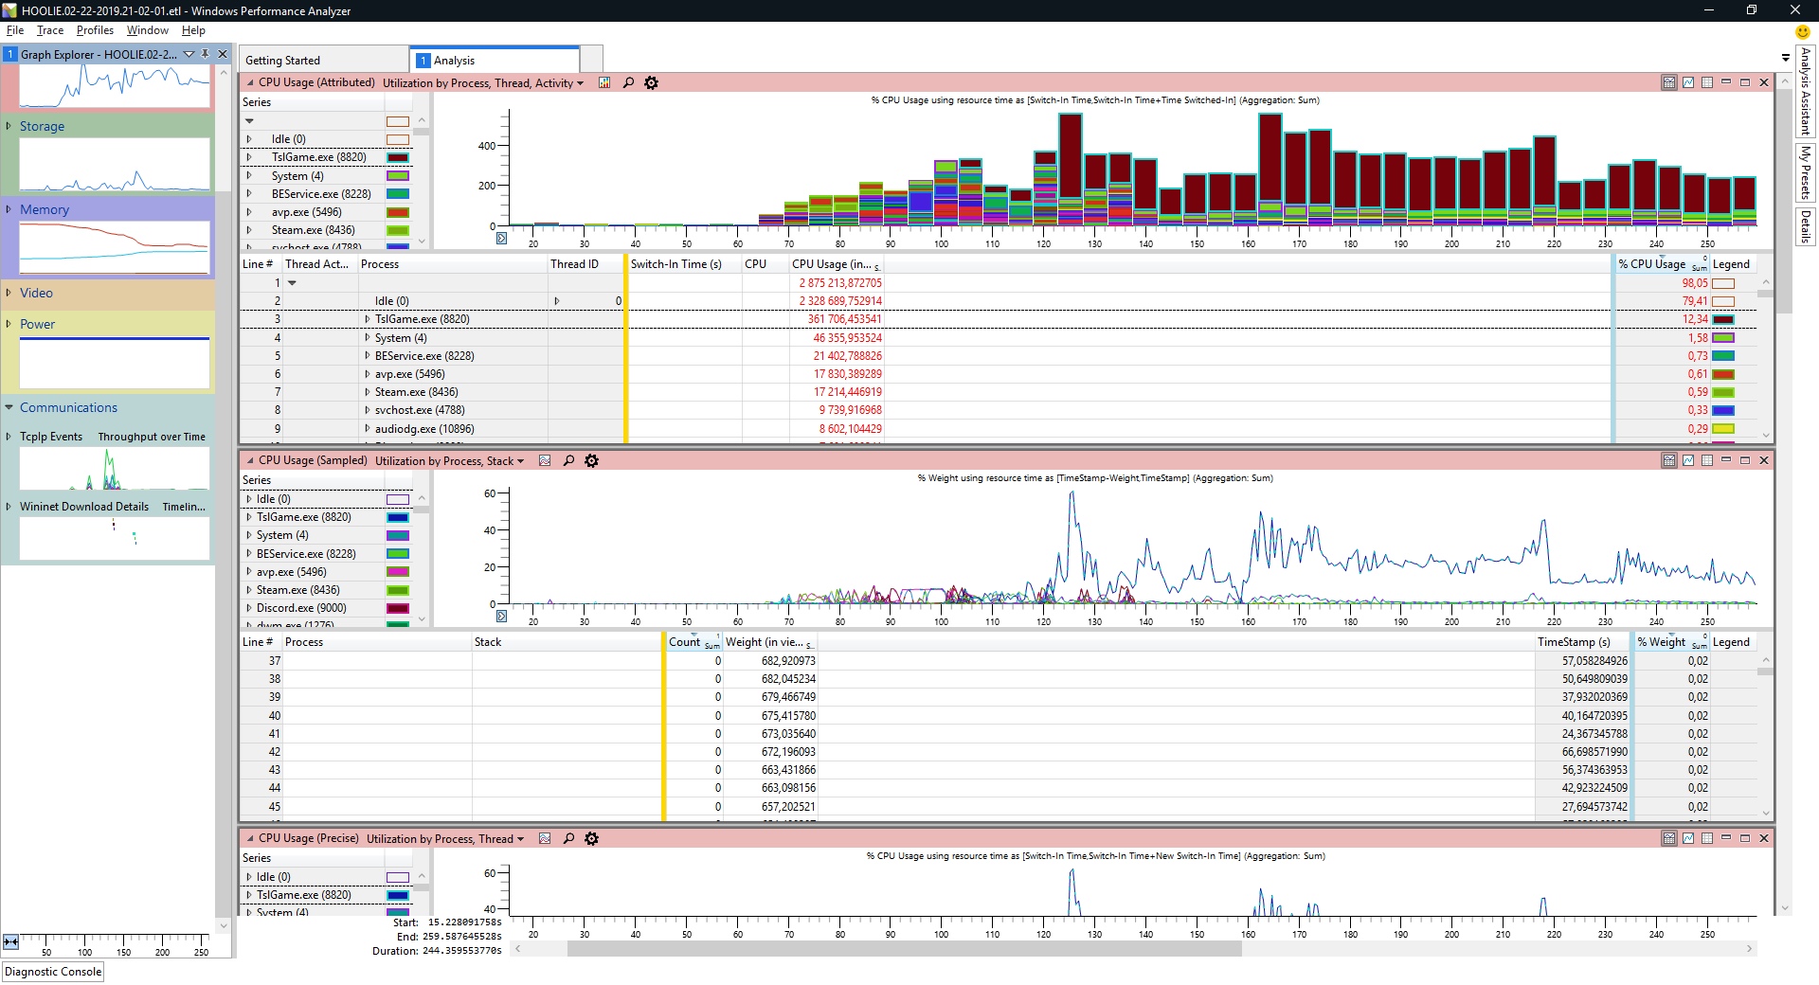Open settings gear in CPU Usage (Precise) header
This screenshot has width=1819, height=985.
tap(592, 839)
